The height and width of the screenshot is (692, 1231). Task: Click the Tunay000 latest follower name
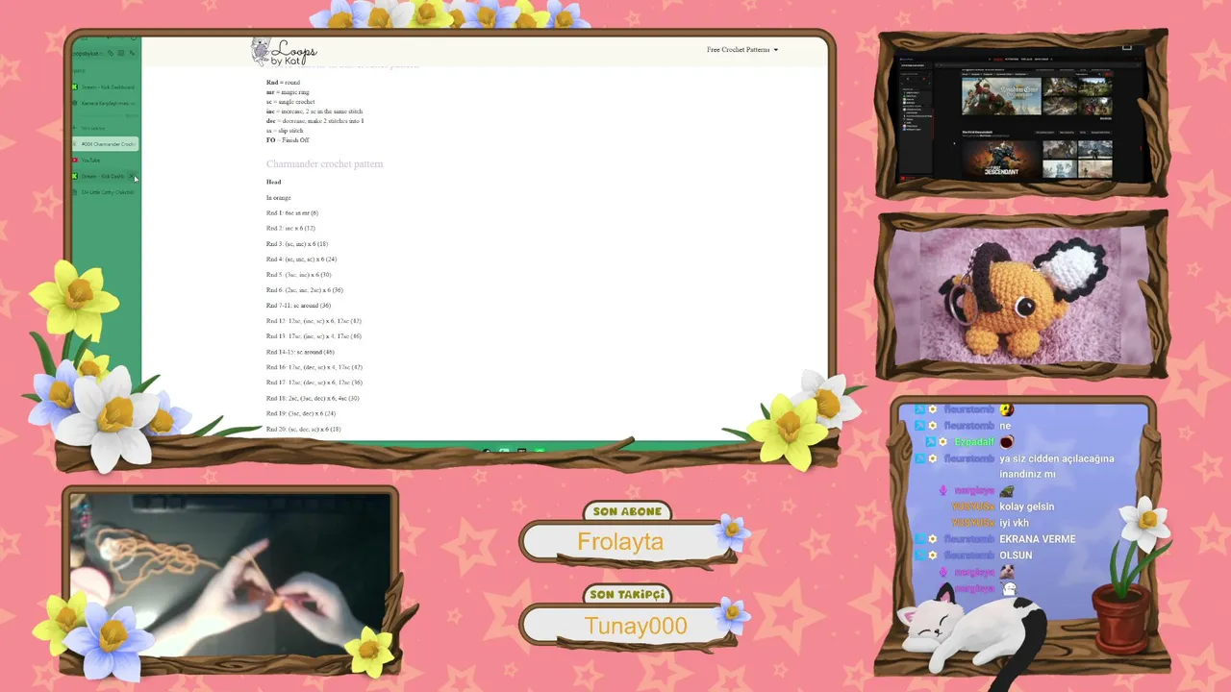point(636,627)
